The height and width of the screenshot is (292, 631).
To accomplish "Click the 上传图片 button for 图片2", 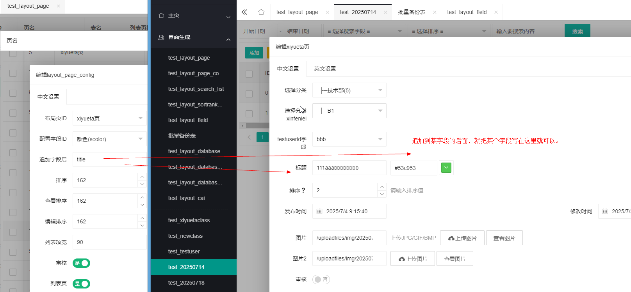I will tap(412, 259).
